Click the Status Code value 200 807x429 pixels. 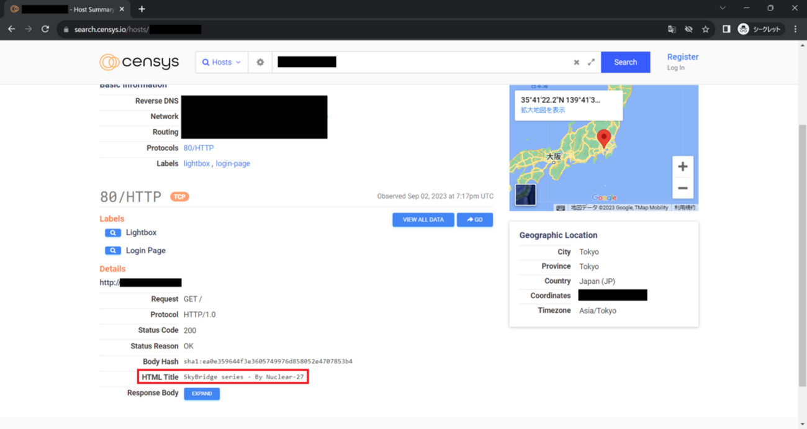190,330
